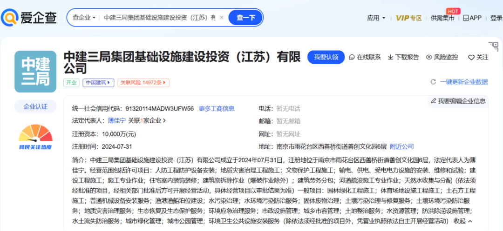The width and height of the screenshot is (503, 231).
Task: Click 我要编辑企业信息 edit link
Action: [x=458, y=101]
